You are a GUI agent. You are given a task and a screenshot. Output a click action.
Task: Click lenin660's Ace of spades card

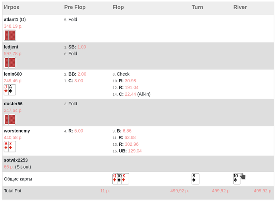click(12, 90)
